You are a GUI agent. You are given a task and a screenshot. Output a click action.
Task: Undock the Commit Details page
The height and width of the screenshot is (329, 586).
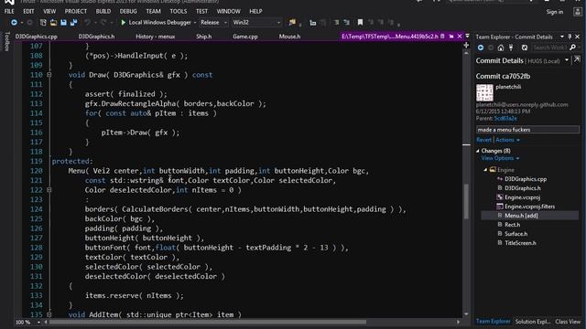[x=577, y=59]
